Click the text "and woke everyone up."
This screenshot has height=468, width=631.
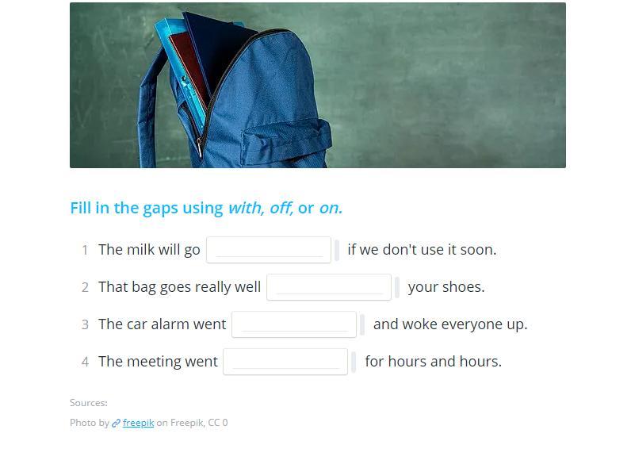450,324
